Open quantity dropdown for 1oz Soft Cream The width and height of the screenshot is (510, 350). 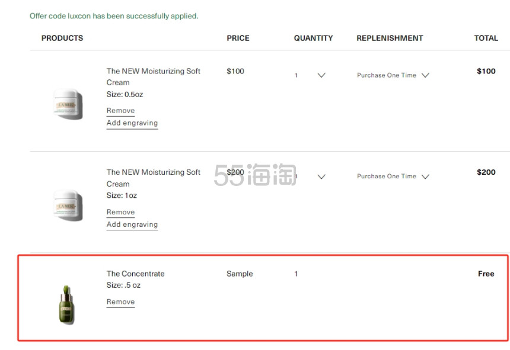(310, 176)
